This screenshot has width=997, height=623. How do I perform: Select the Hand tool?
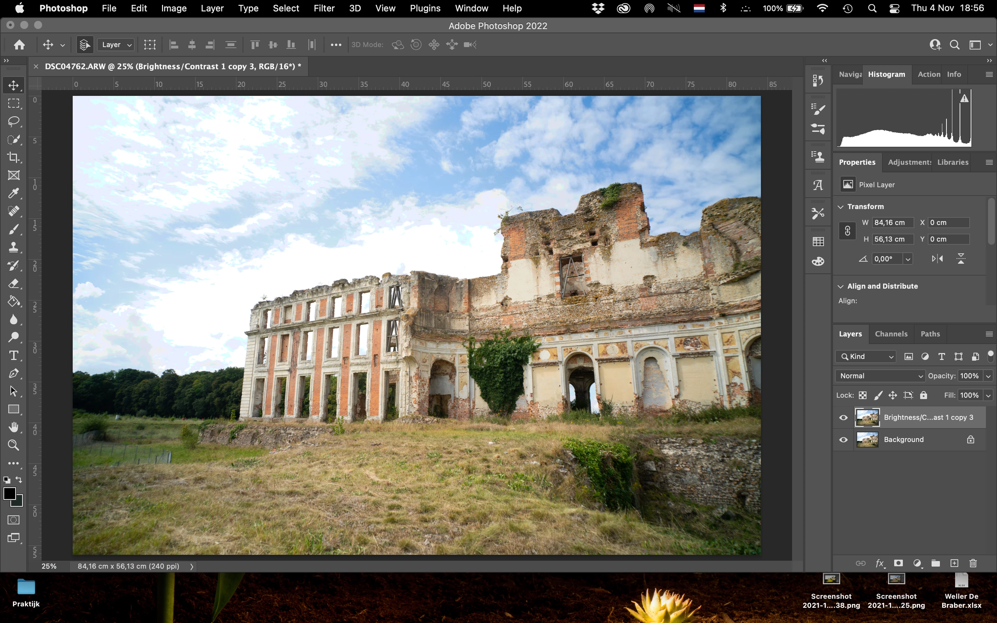(14, 427)
